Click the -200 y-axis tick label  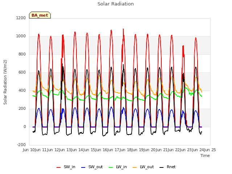(21, 145)
